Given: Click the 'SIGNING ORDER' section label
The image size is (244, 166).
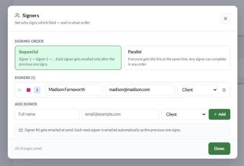Looking at the screenshot, I should point(29,41).
